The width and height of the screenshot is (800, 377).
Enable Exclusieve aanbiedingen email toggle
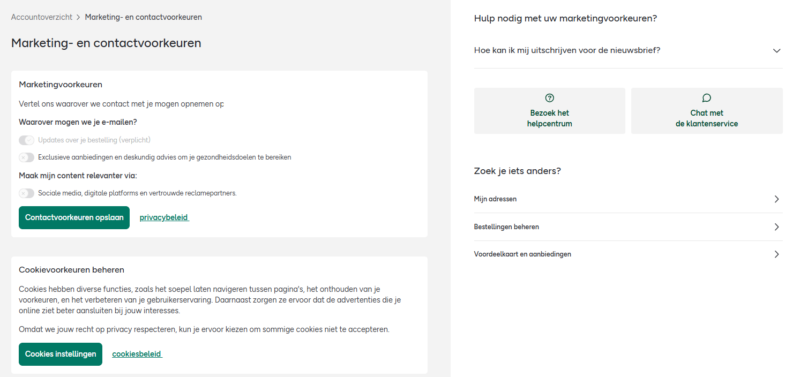(27, 157)
